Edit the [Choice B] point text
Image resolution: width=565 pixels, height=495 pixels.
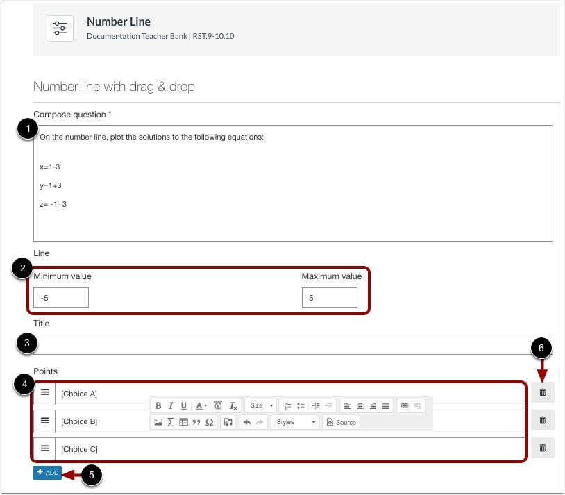(79, 421)
